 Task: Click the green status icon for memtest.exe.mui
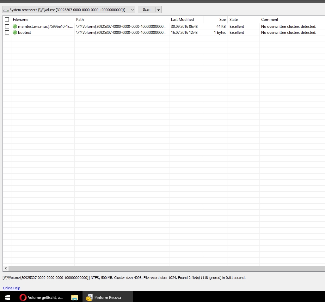[15, 26]
